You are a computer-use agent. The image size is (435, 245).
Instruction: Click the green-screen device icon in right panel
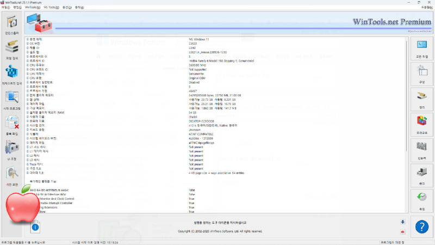coord(422,175)
